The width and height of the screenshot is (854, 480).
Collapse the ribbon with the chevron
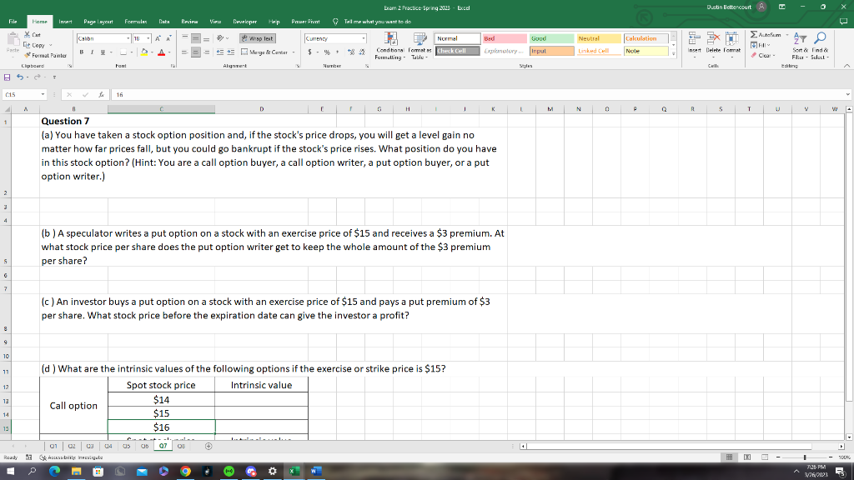847,66
